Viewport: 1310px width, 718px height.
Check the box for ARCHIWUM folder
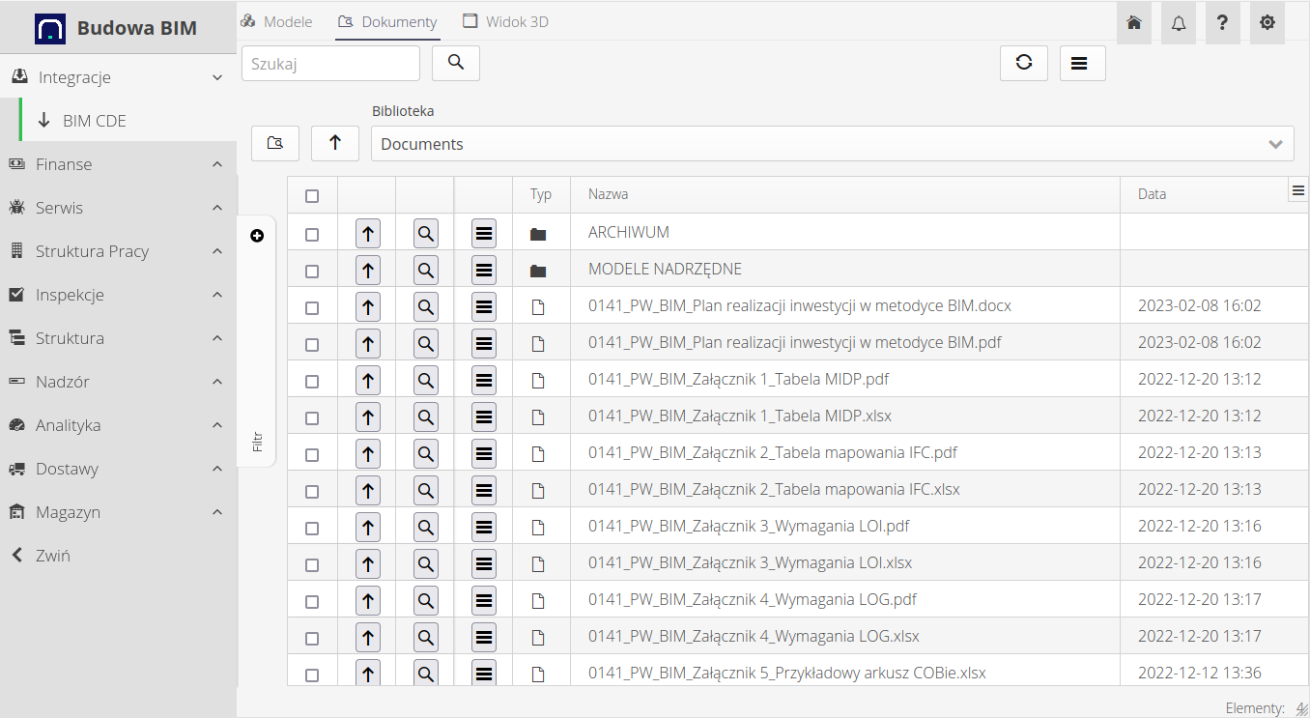[x=312, y=234]
